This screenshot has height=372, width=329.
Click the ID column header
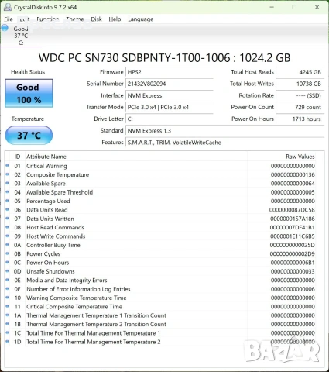[x=17, y=157]
